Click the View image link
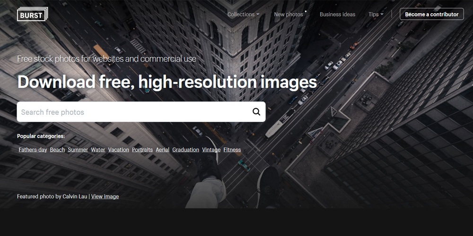This screenshot has height=236, width=473. click(105, 196)
